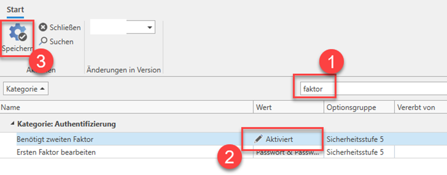
Task: Expand the Kategorie grouping dropdown
Action: (x=26, y=89)
